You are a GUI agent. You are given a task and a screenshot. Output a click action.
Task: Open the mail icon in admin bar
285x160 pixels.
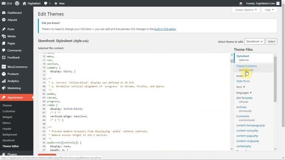point(4,3)
